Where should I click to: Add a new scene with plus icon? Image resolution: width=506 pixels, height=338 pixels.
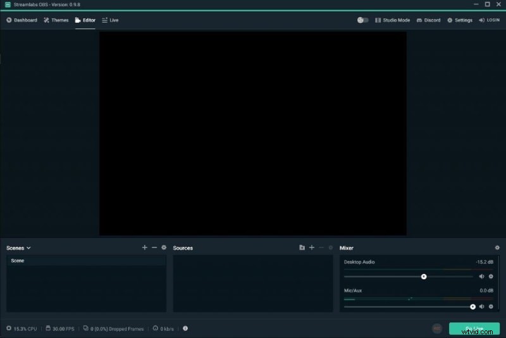145,247
